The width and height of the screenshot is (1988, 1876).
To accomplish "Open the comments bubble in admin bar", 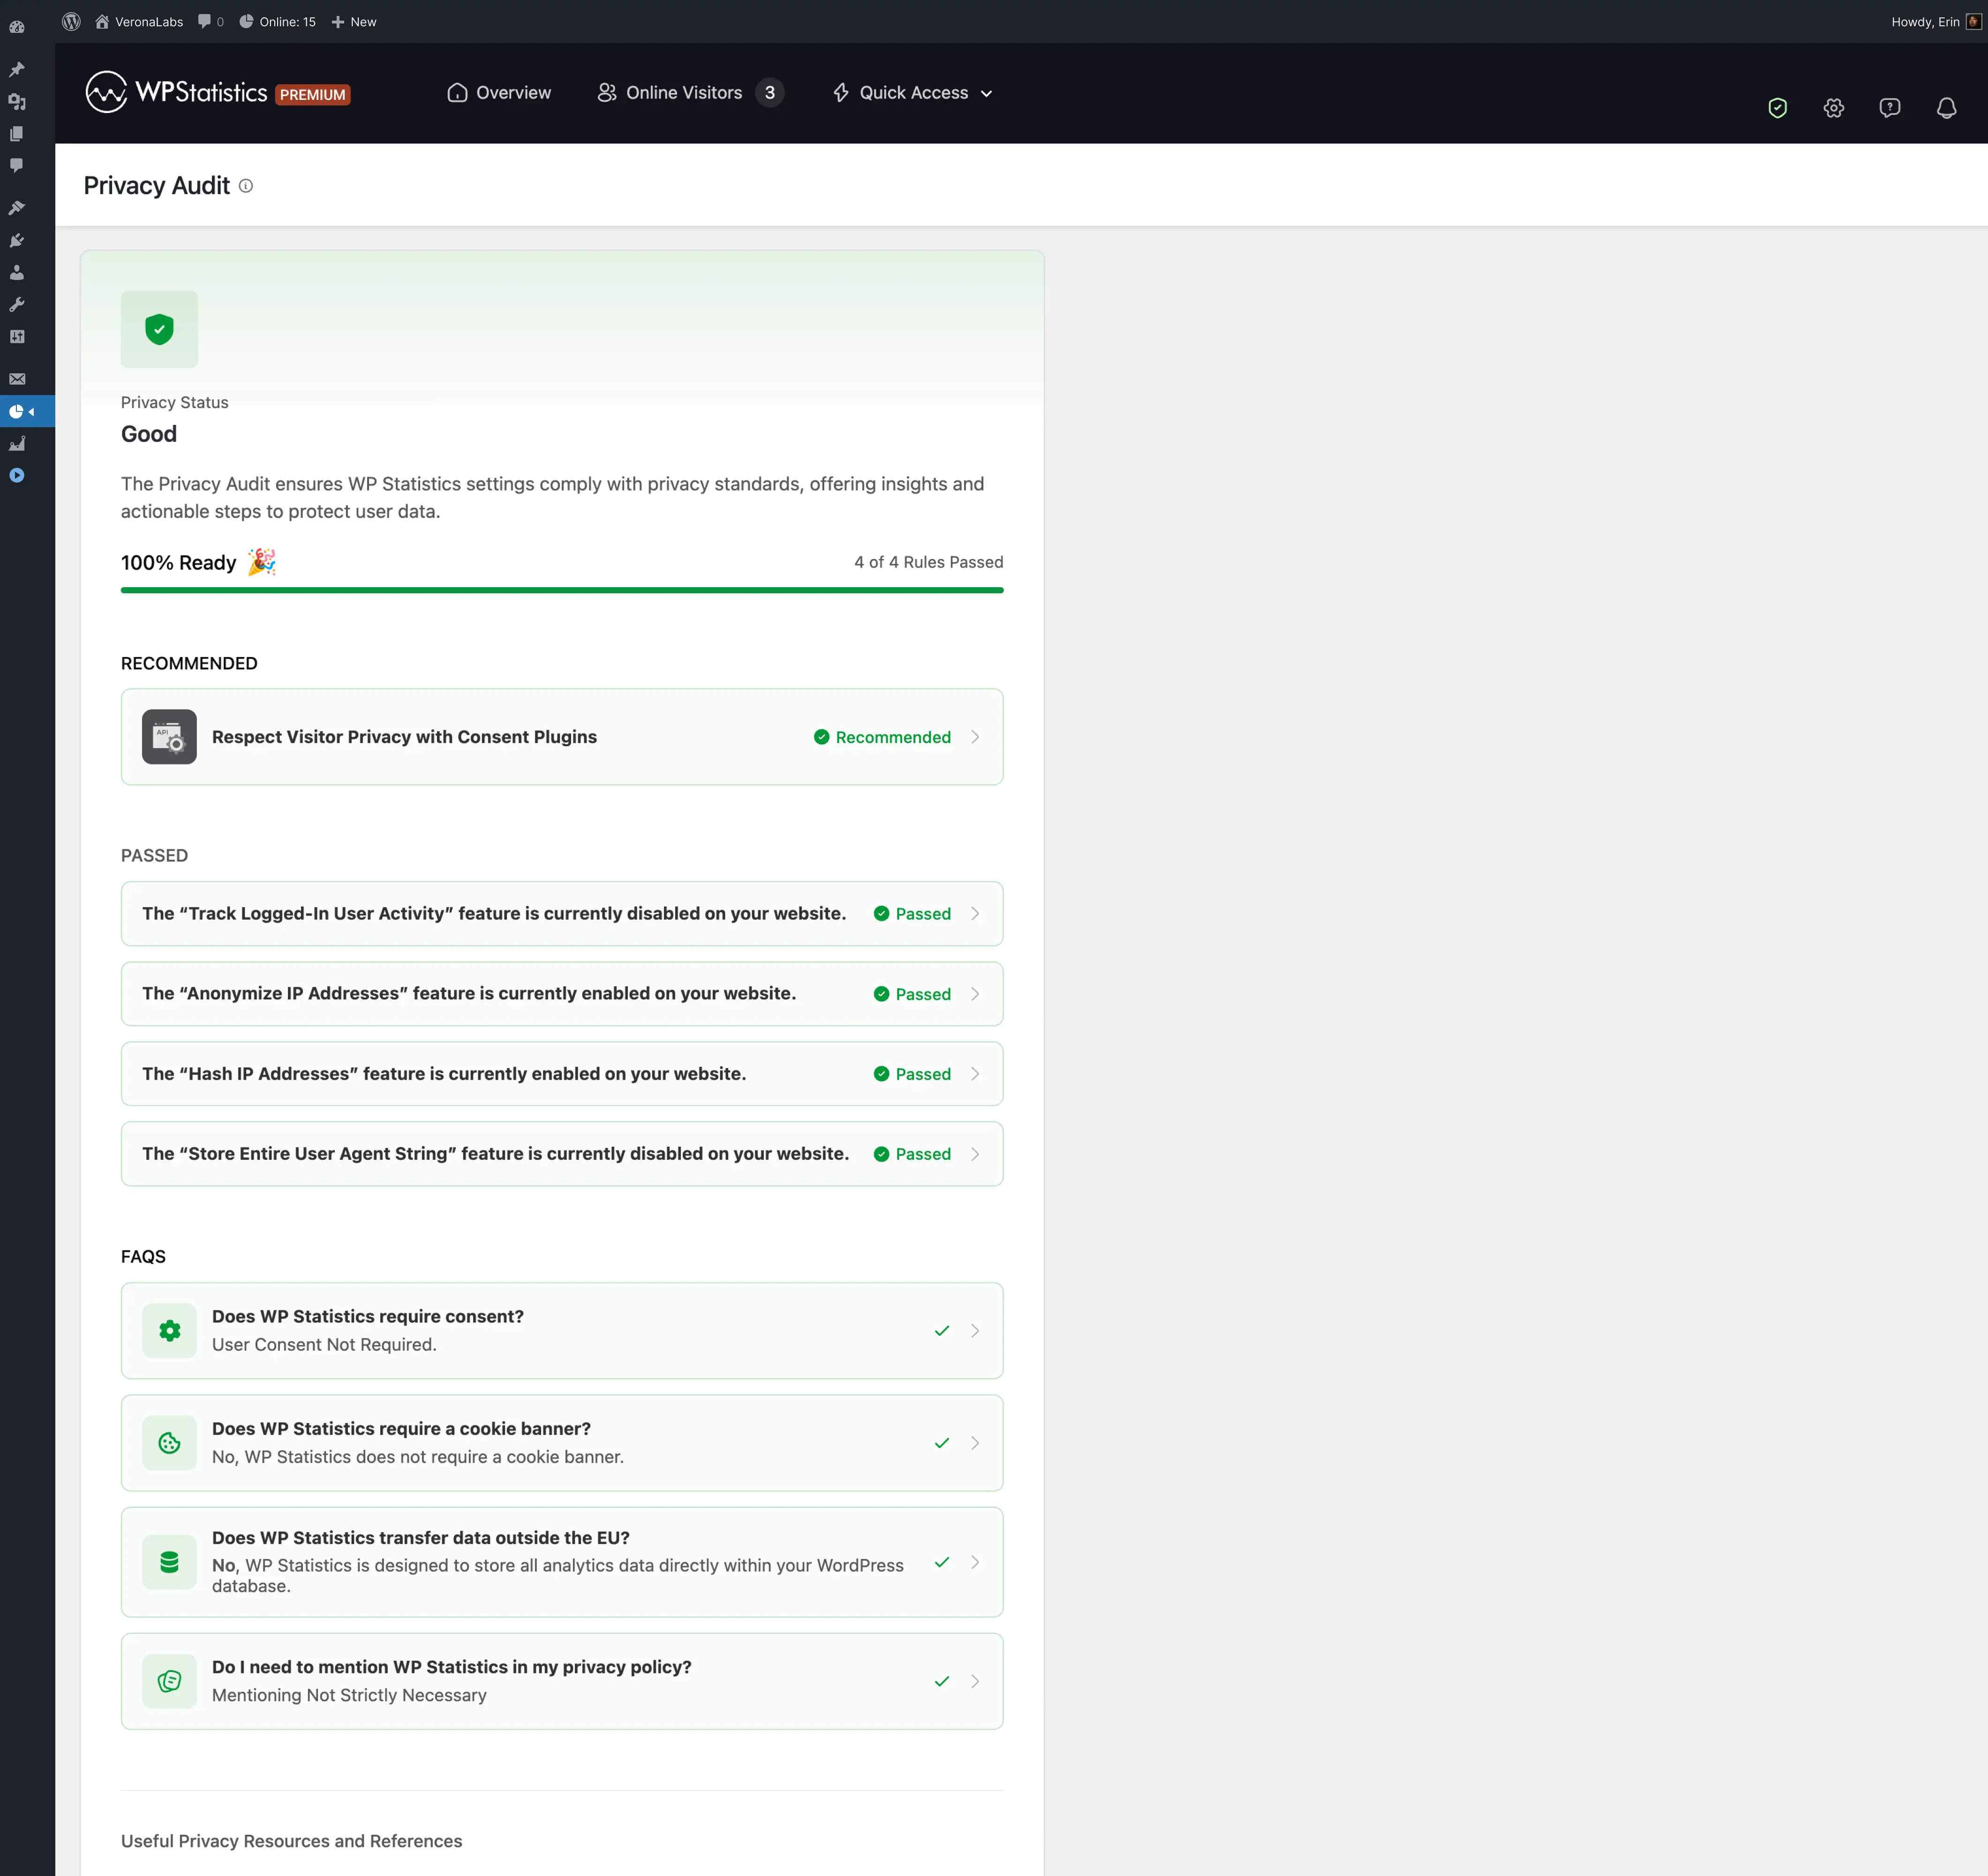I will point(210,21).
